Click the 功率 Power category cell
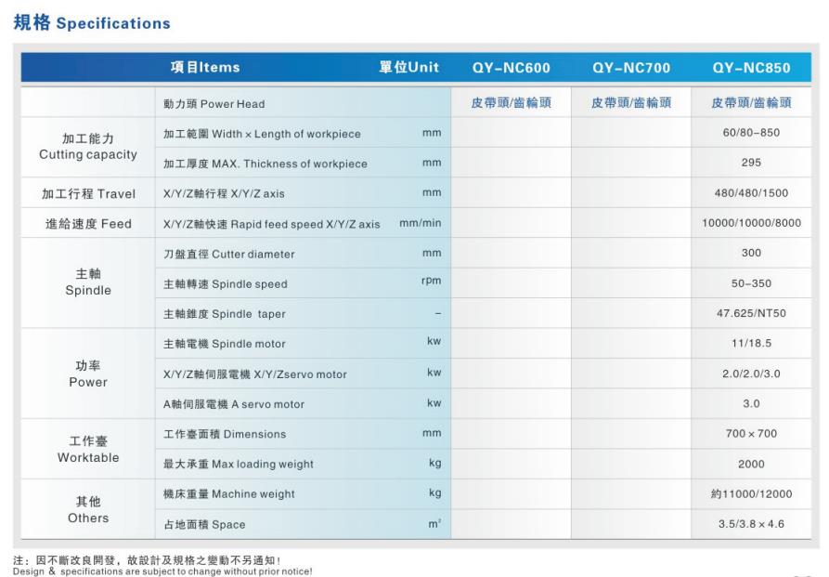 [x=88, y=374]
